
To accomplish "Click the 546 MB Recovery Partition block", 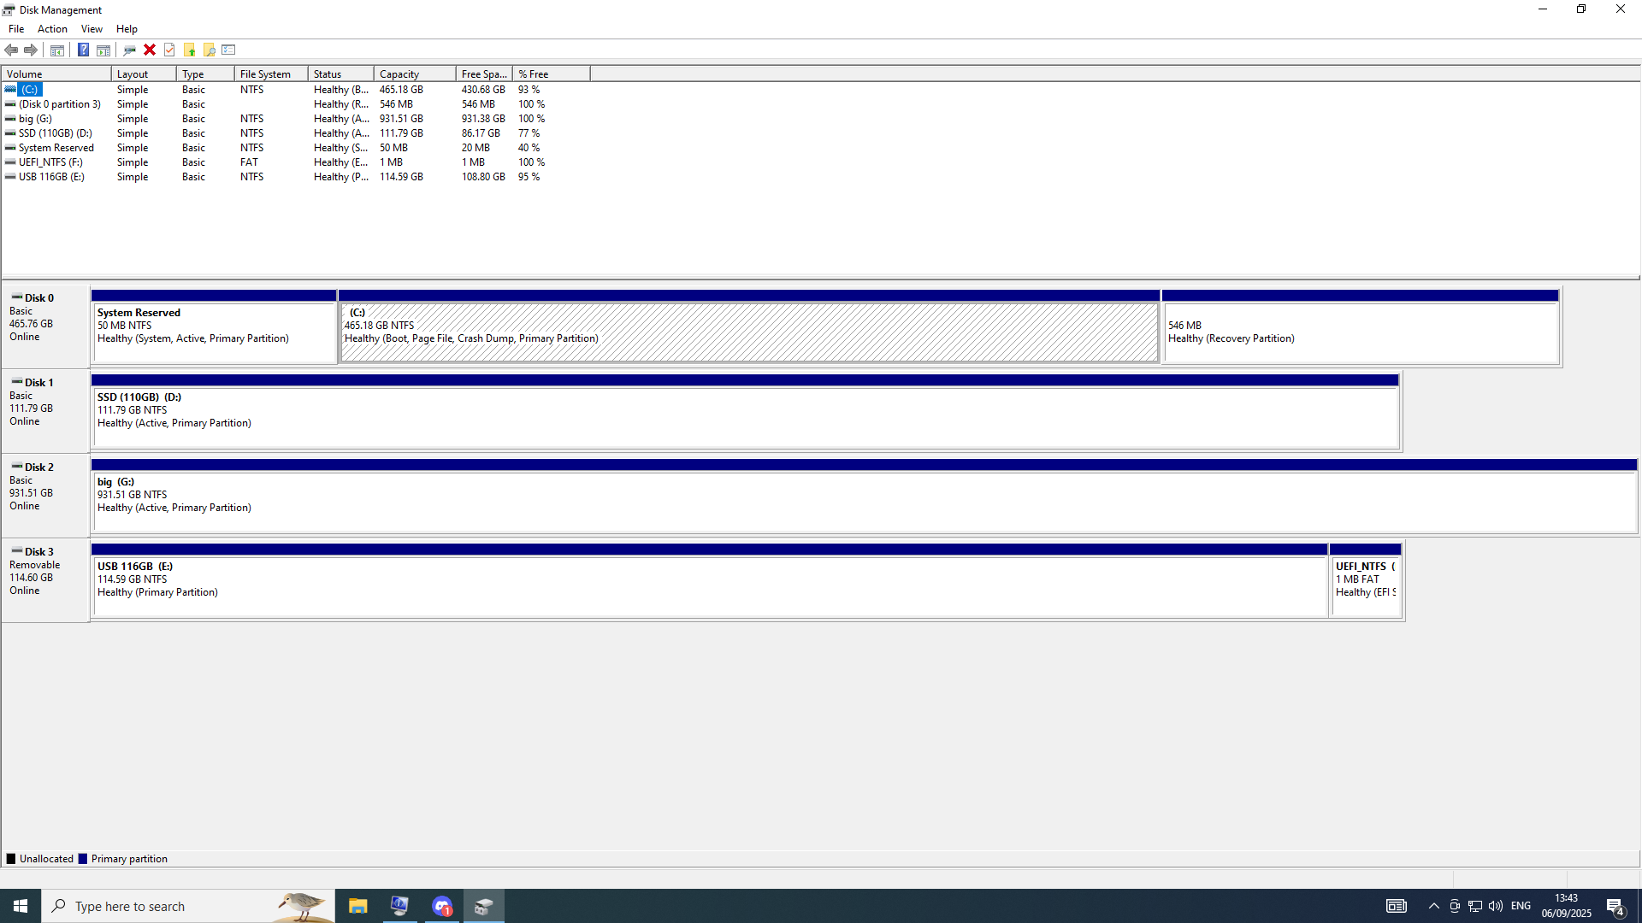I will [x=1360, y=332].
